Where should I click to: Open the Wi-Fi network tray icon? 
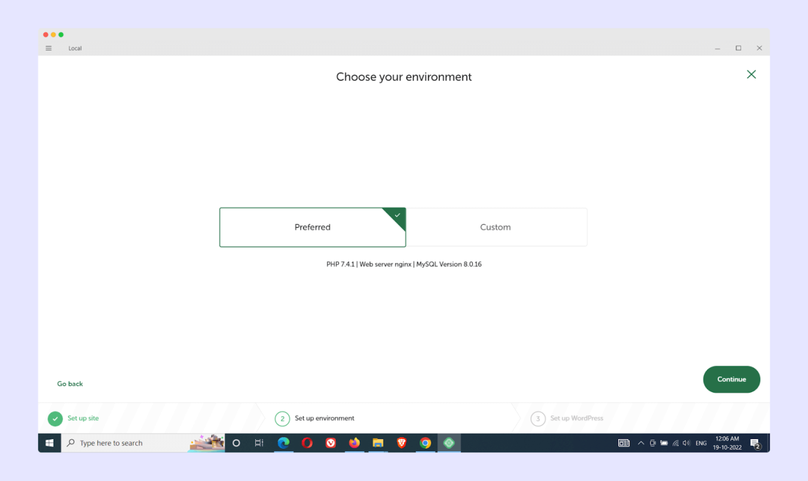click(x=675, y=443)
